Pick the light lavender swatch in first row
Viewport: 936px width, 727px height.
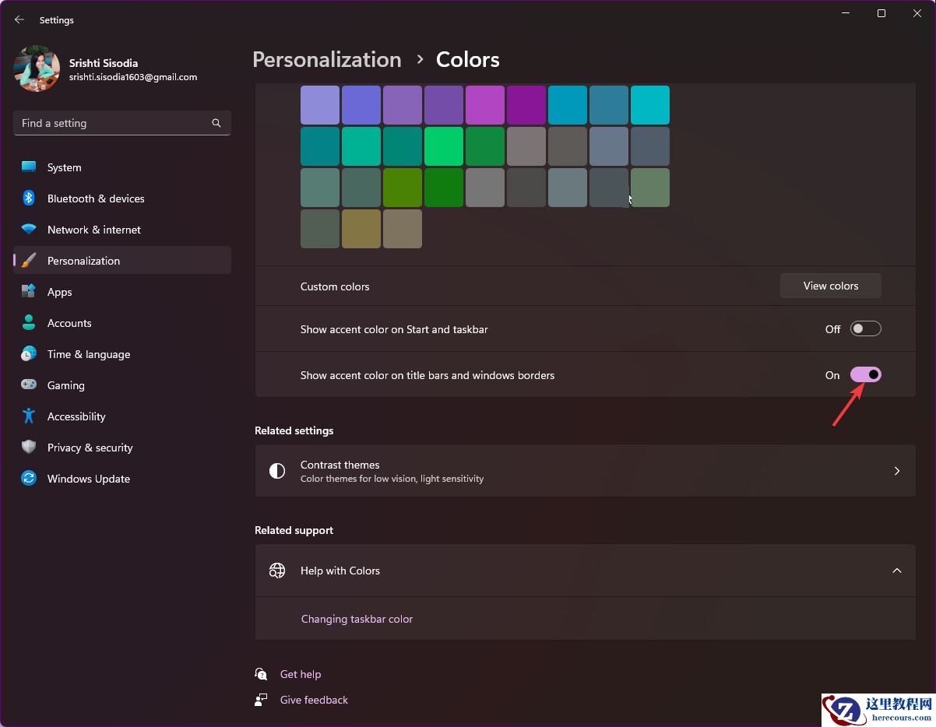[x=320, y=105]
